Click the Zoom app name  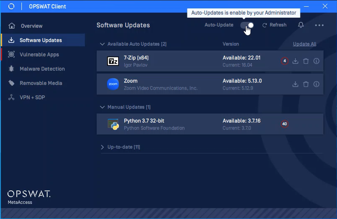click(131, 81)
